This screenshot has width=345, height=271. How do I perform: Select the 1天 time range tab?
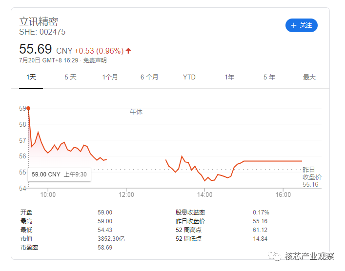pyautogui.click(x=31, y=77)
